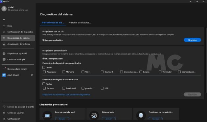Image resolution: width=207 pixels, height=122 pixels.
Task: Open the user profile avatar
Action: (x=4, y=9)
